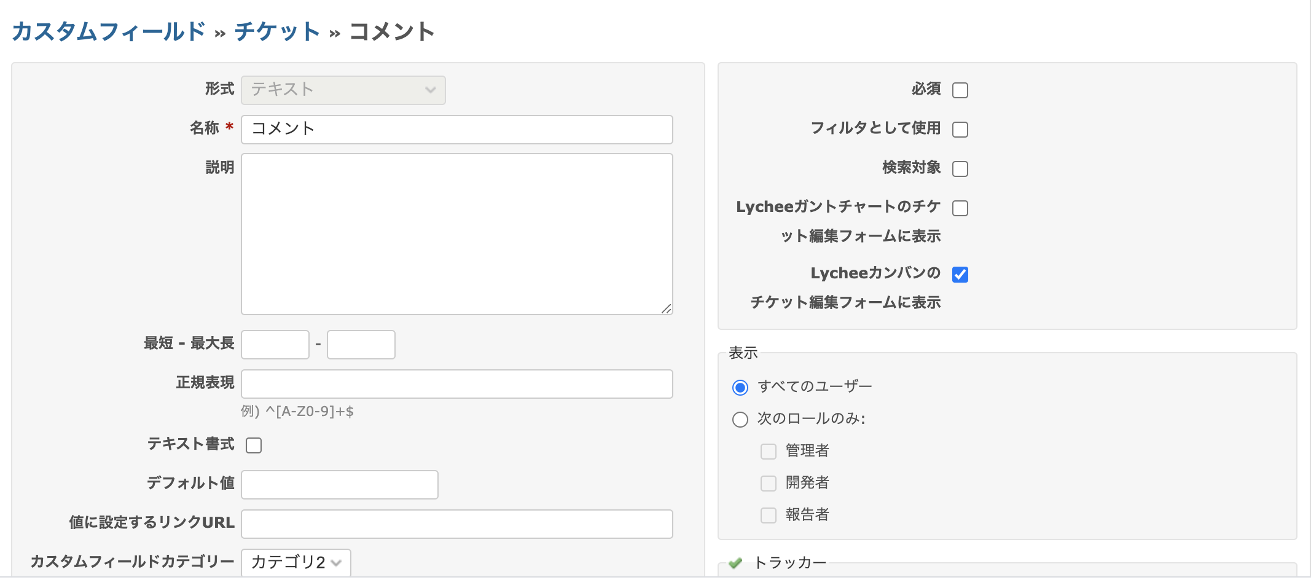The height and width of the screenshot is (580, 1311).
Task: Expand the カスタムフィールドカテゴリー dropdown
Action: coord(295,563)
